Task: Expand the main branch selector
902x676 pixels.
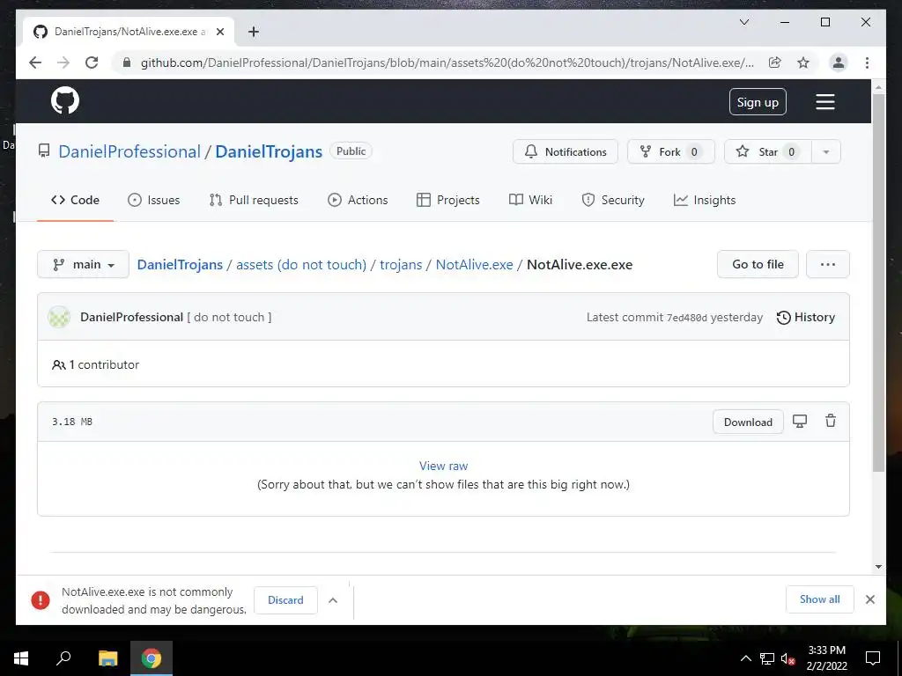Action: pyautogui.click(x=83, y=264)
